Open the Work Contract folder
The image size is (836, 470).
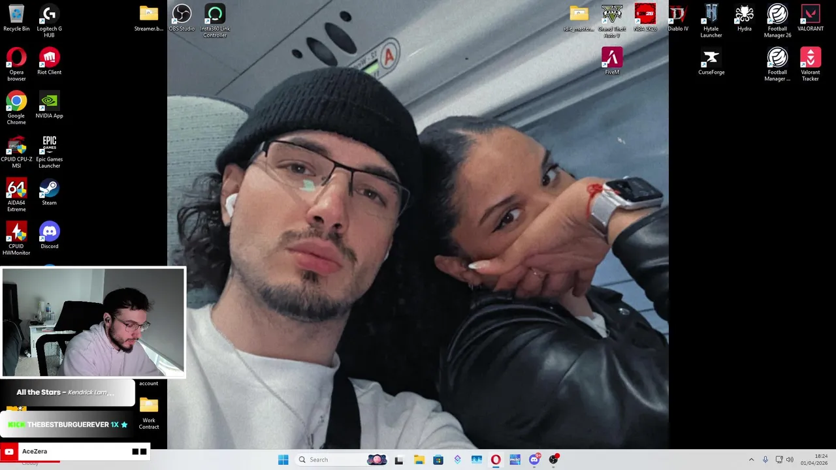click(x=149, y=414)
